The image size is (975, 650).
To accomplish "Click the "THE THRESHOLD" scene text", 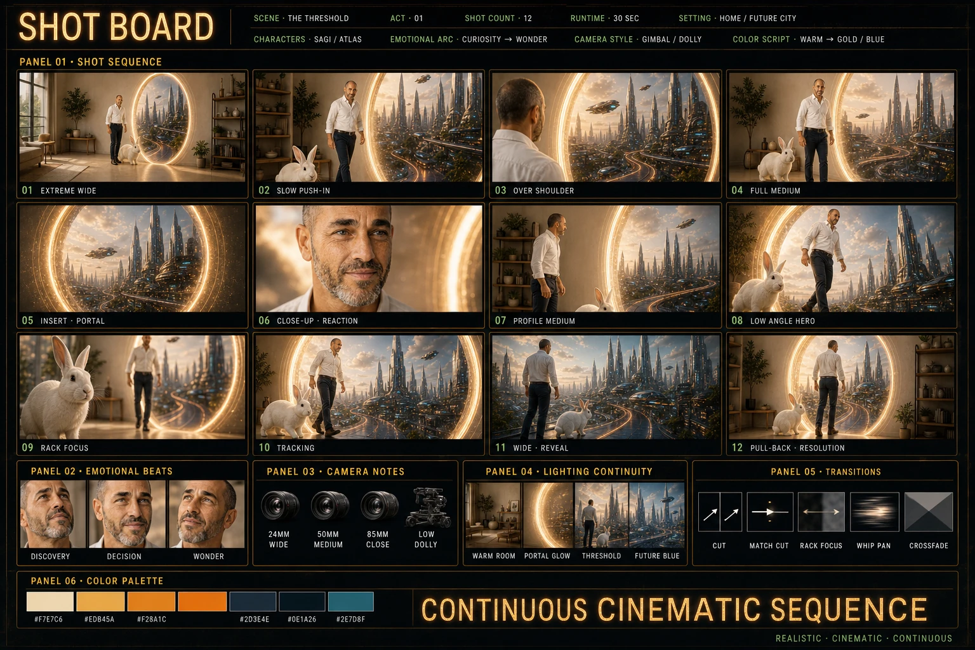I will [318, 18].
